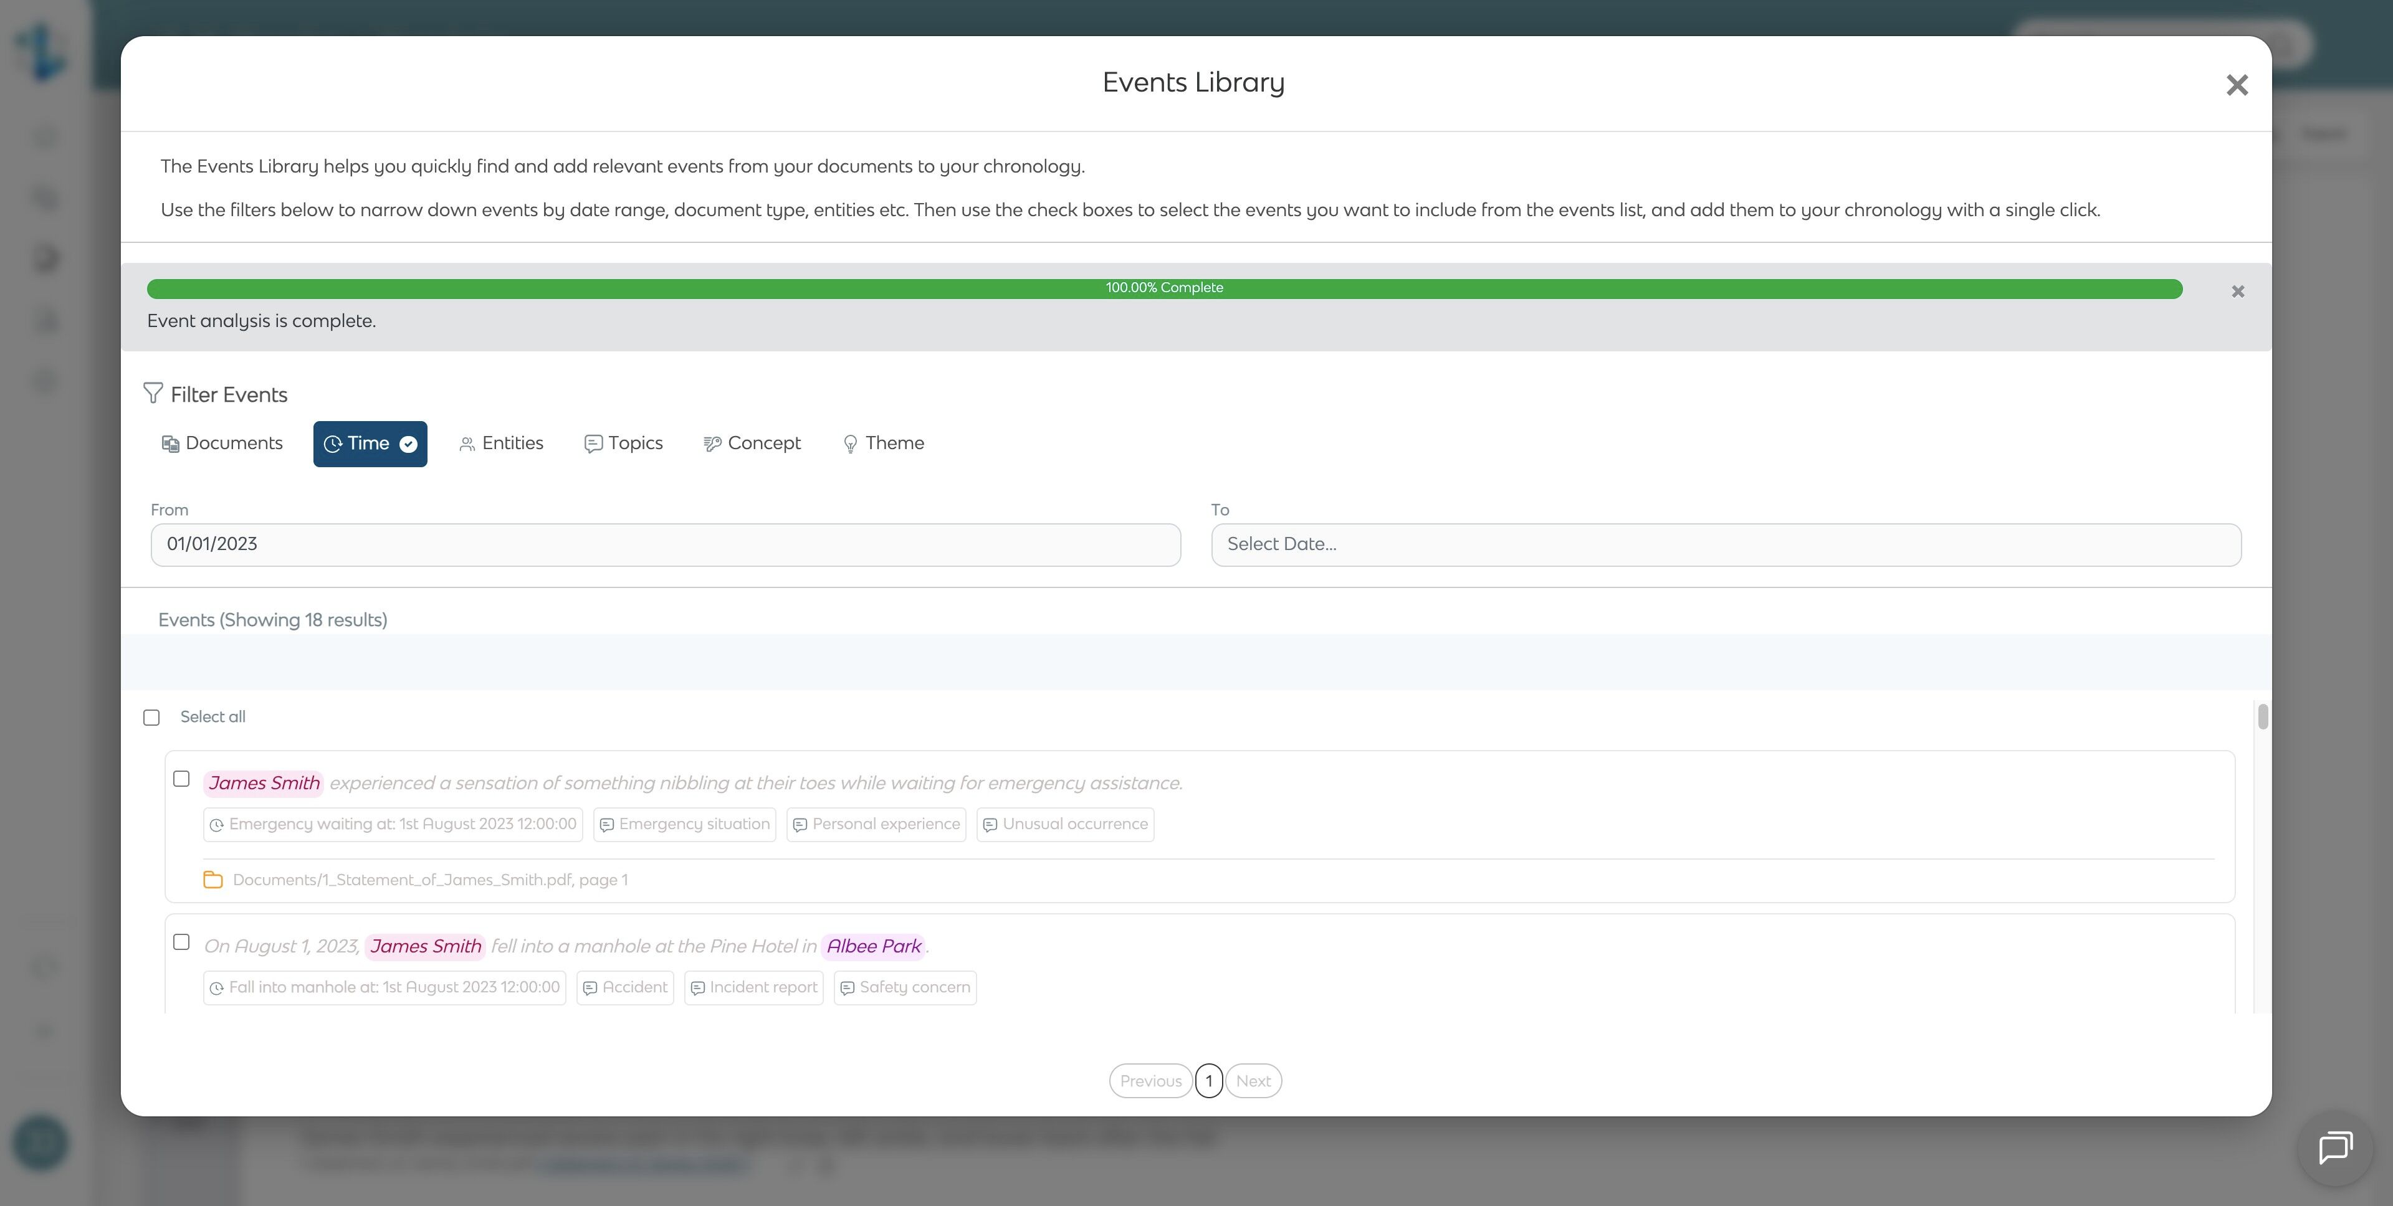Click the Next page button
Image resolution: width=2393 pixels, height=1206 pixels.
coord(1252,1081)
